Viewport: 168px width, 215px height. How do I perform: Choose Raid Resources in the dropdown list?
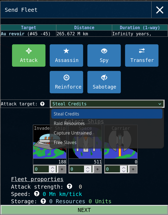pyautogui.click(x=107, y=123)
